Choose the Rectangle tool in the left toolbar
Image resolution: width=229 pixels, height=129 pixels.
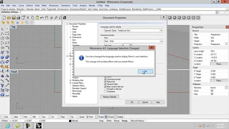point(7,43)
